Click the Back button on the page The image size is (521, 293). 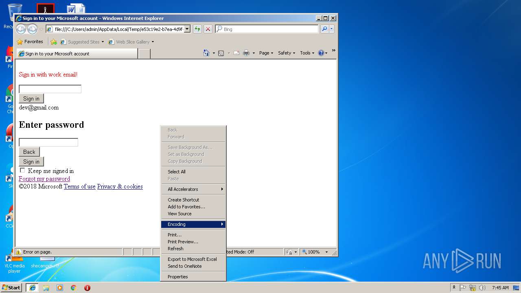tap(29, 152)
